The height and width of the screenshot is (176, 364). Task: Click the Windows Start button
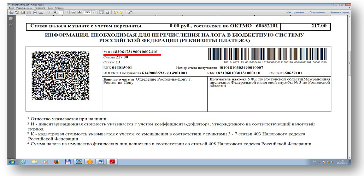coord(12,162)
